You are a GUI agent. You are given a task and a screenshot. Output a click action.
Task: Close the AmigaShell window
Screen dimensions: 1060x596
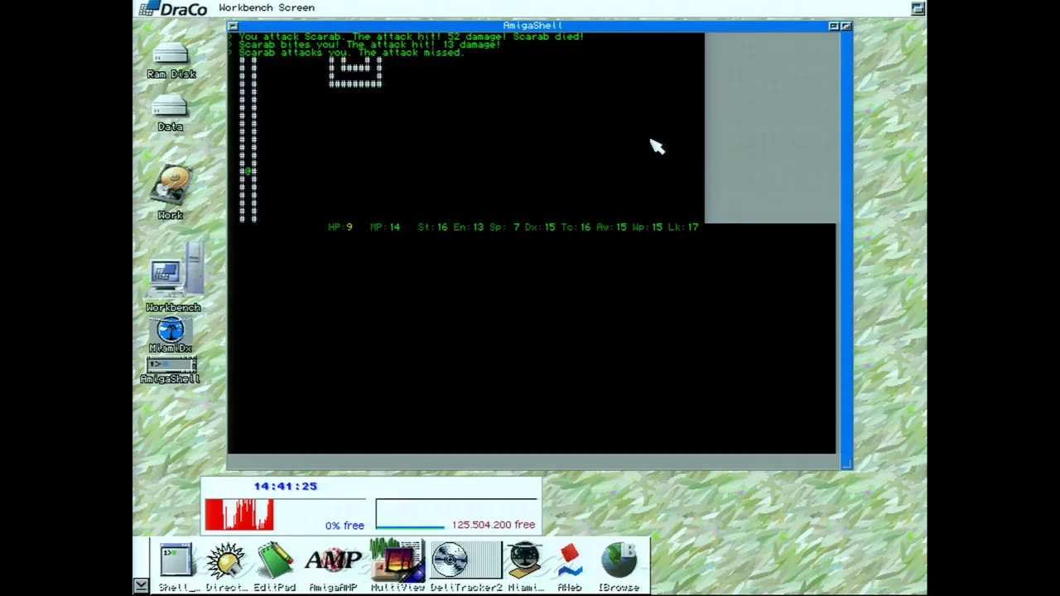coord(233,26)
